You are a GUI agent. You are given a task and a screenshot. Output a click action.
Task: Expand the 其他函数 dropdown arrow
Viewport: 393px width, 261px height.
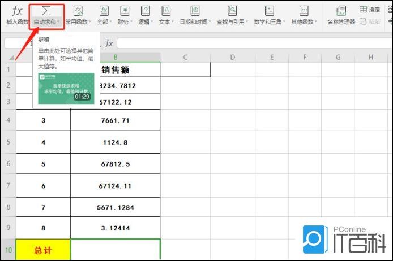[x=316, y=22]
